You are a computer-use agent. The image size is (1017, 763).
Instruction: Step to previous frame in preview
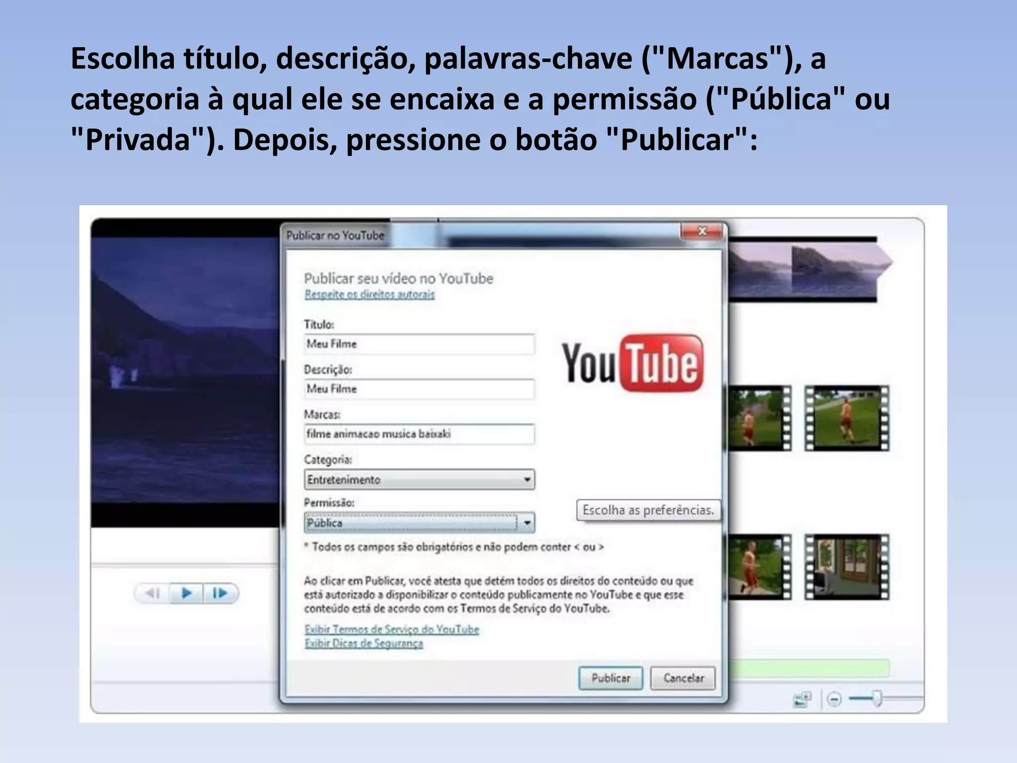click(153, 593)
